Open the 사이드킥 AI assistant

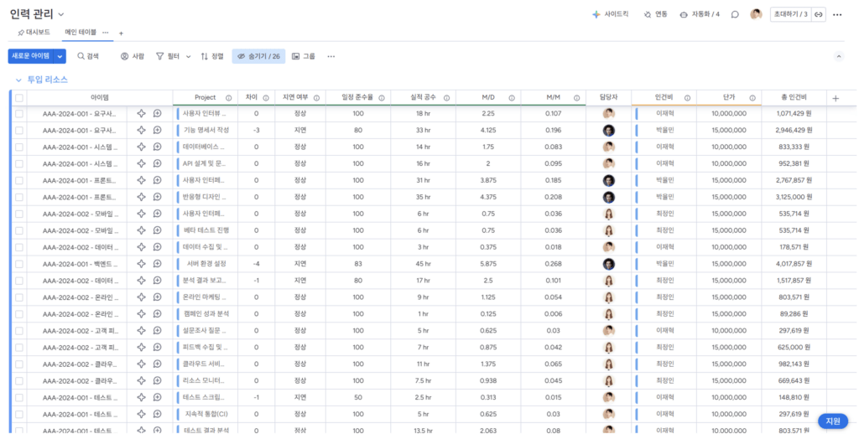coord(610,14)
